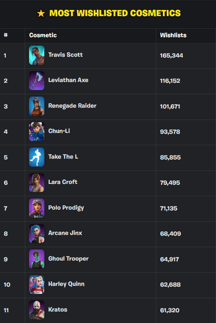Click the yellow star beside the title
This screenshot has width=216, height=323.
(41, 13)
